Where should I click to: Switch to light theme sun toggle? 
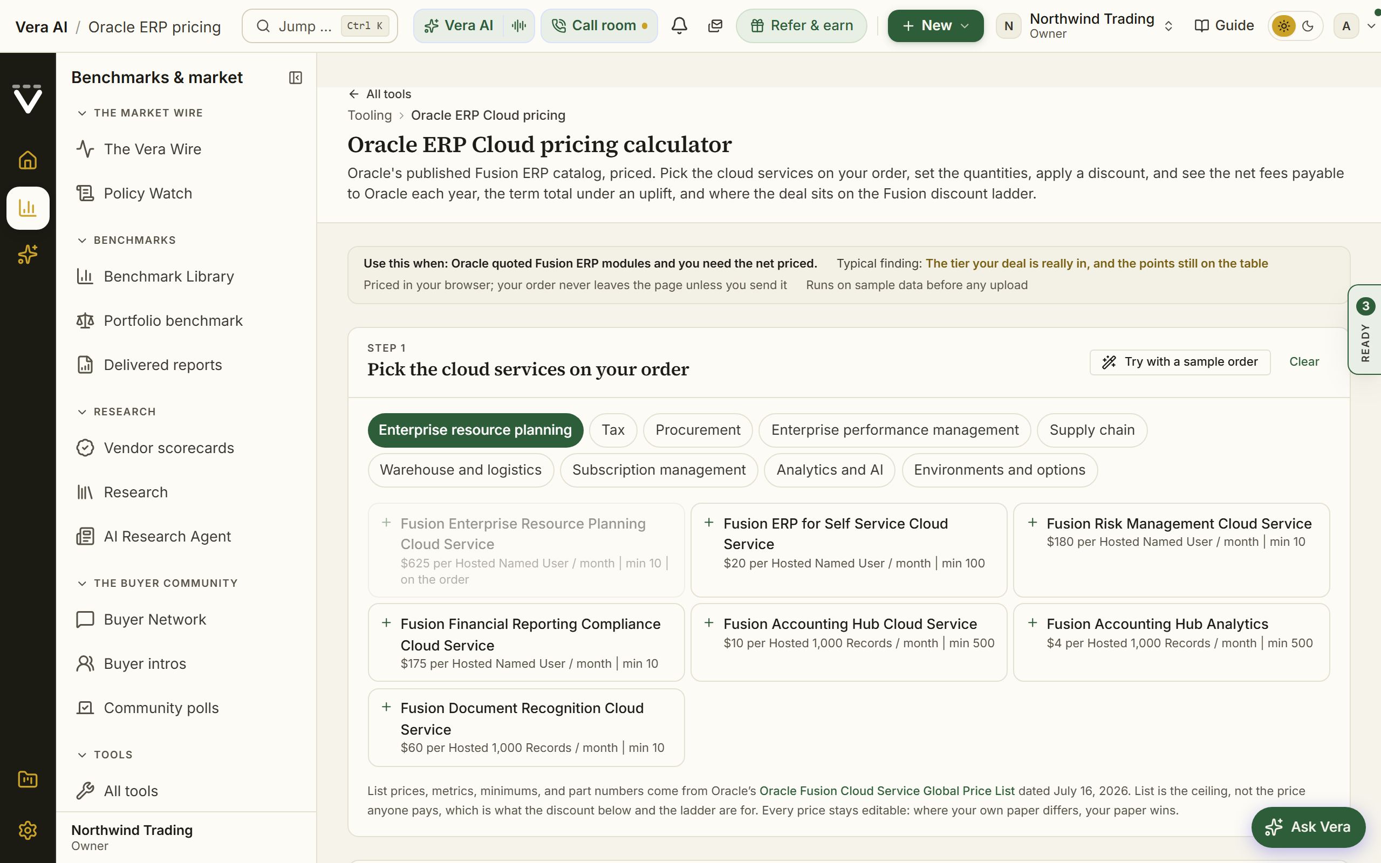click(1283, 26)
